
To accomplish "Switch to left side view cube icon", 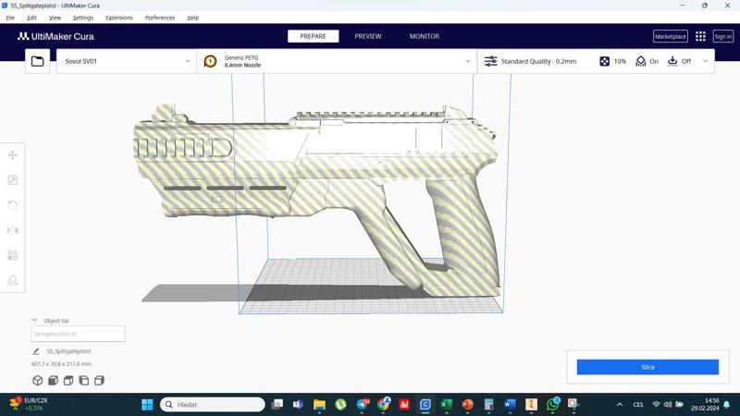I will pyautogui.click(x=84, y=380).
